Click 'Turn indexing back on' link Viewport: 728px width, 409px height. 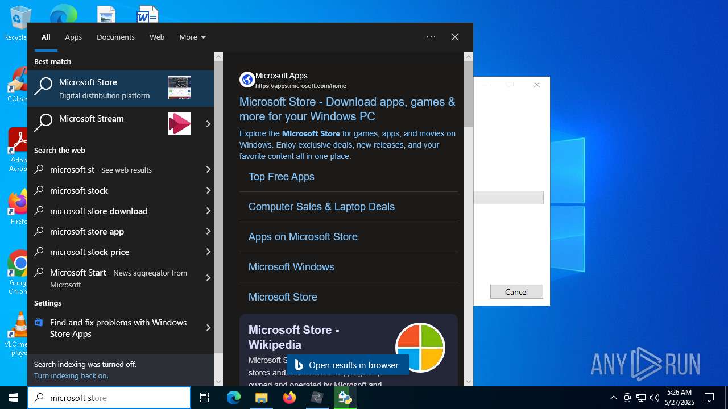point(71,375)
